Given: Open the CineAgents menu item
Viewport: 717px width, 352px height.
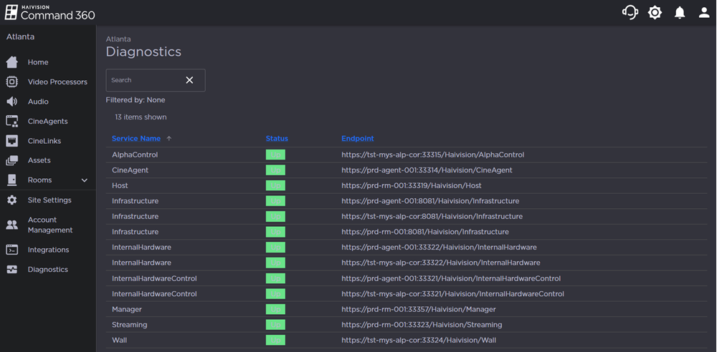Looking at the screenshot, I should [47, 121].
